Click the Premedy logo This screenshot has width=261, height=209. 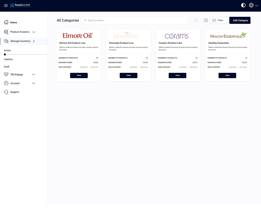127,35
